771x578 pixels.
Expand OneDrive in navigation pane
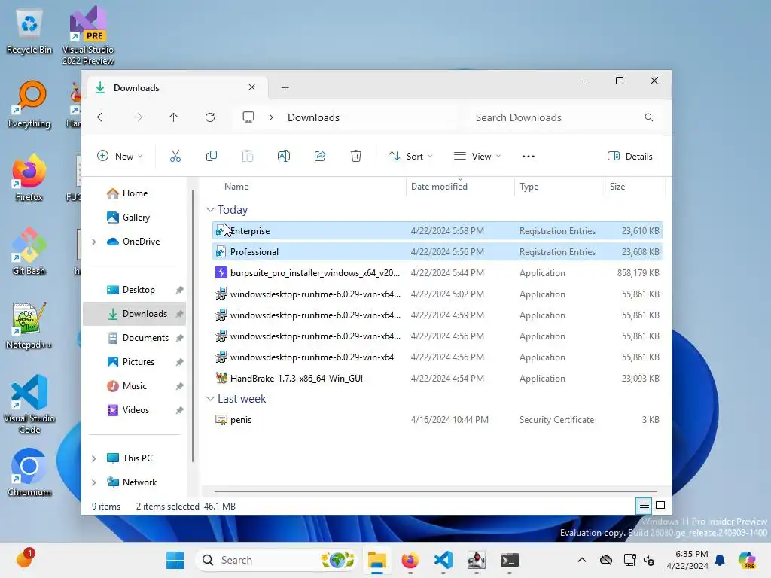(x=93, y=242)
